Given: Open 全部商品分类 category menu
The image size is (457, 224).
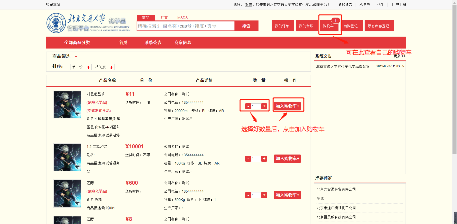Looking at the screenshot, I should click(77, 43).
